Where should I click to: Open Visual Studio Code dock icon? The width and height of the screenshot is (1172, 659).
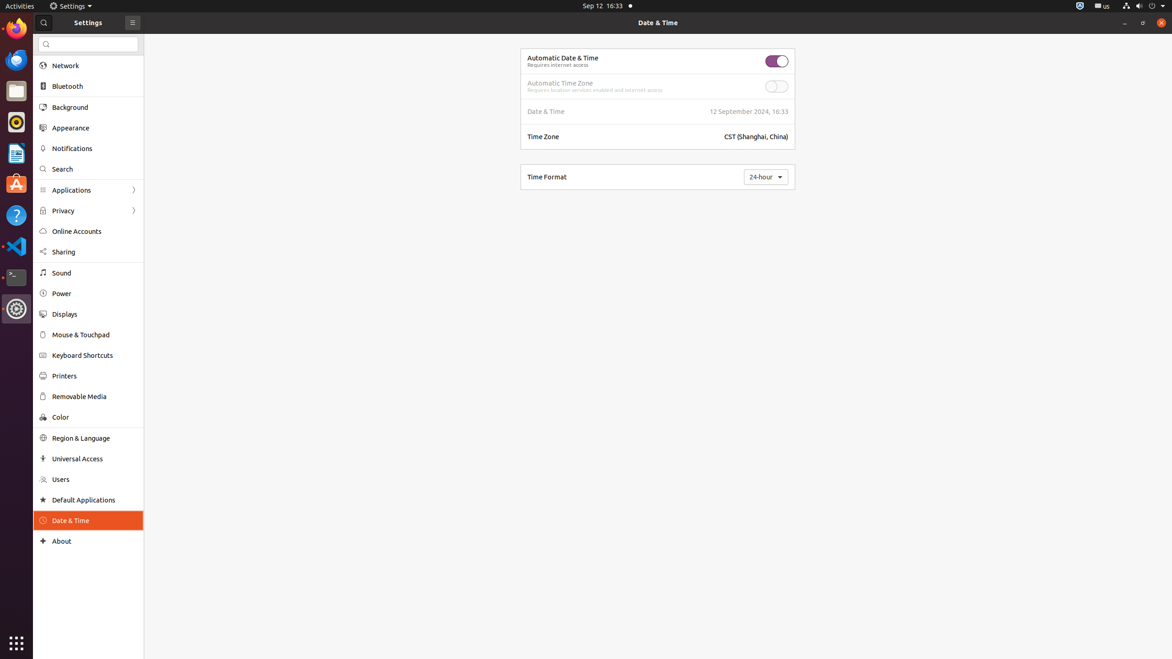pyautogui.click(x=16, y=247)
